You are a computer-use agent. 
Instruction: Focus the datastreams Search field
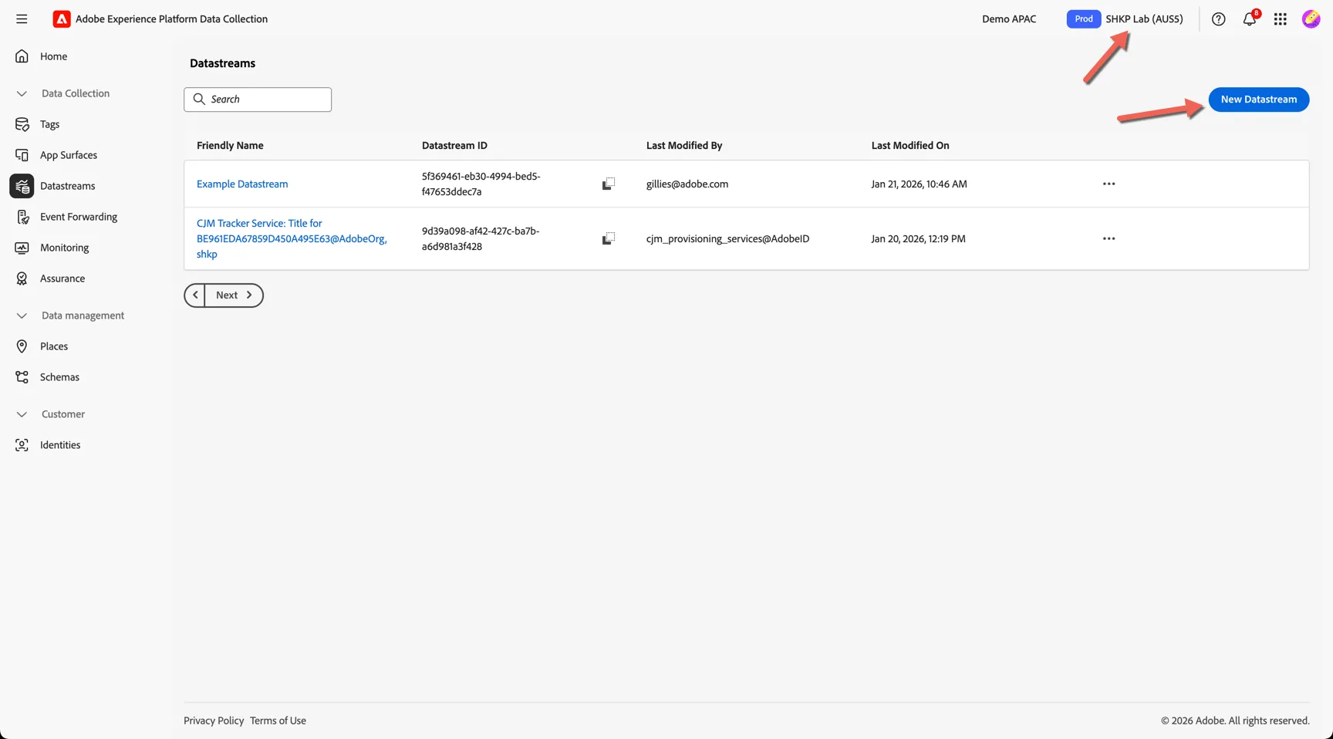point(258,100)
